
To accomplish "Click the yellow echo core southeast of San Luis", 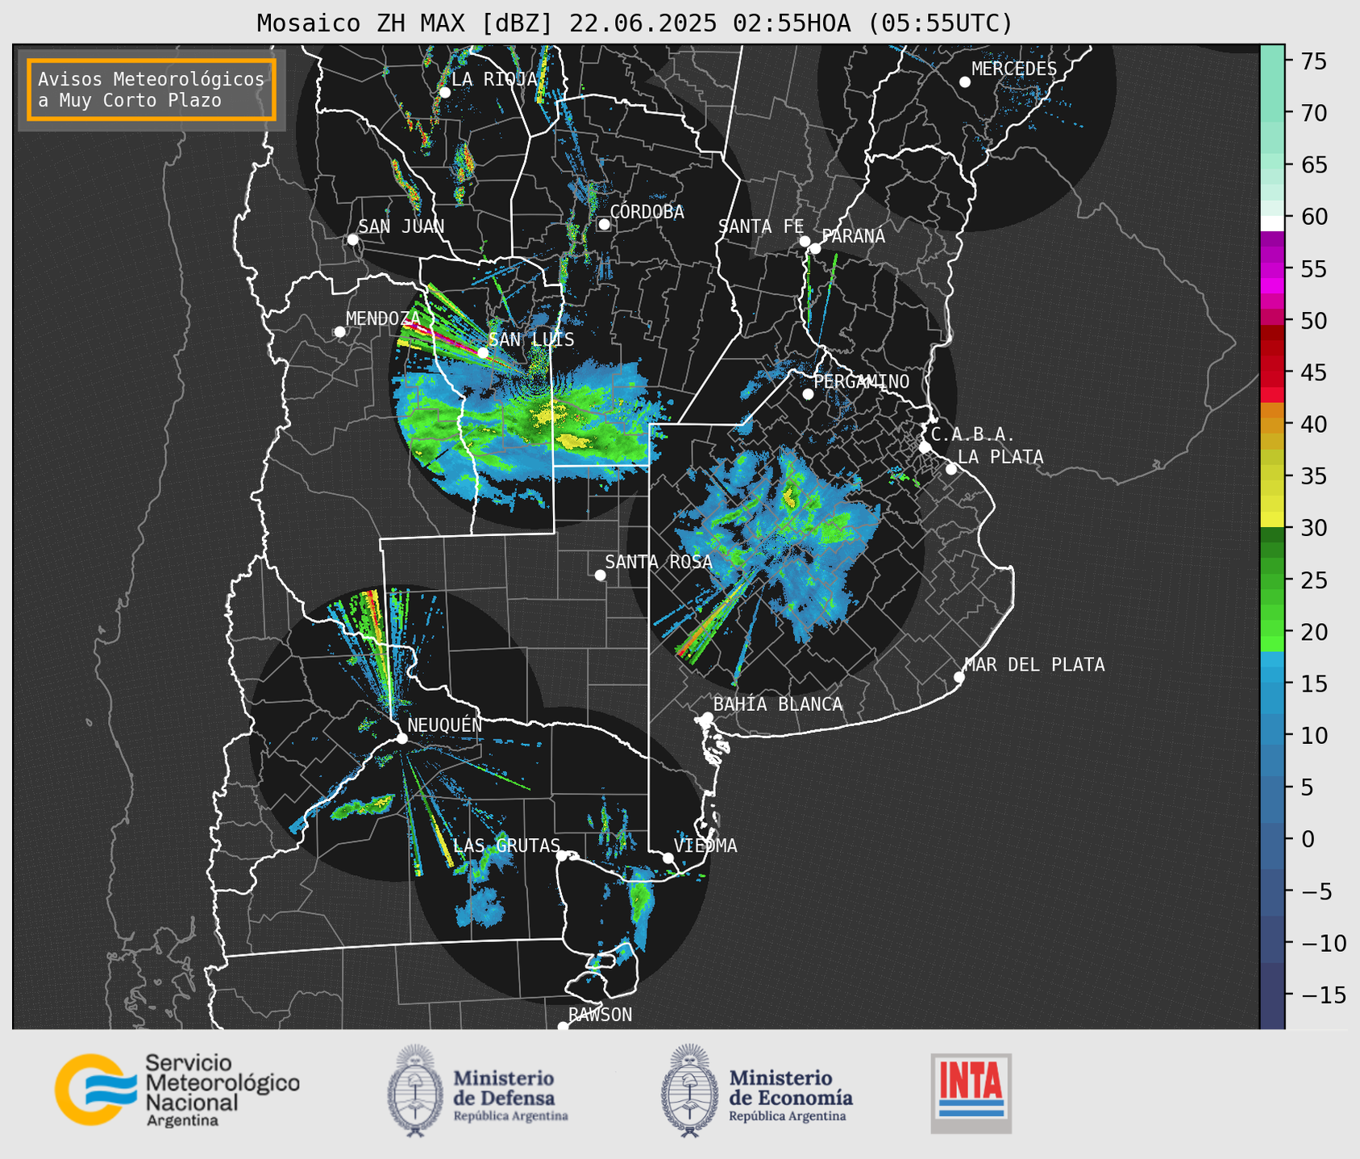I will 575,442.
